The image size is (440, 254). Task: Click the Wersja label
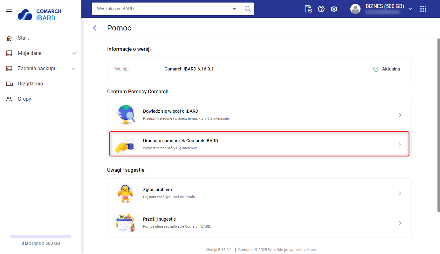point(122,69)
